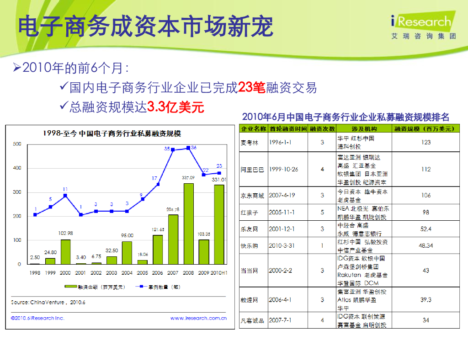Click table header 涉及机构

364,128
